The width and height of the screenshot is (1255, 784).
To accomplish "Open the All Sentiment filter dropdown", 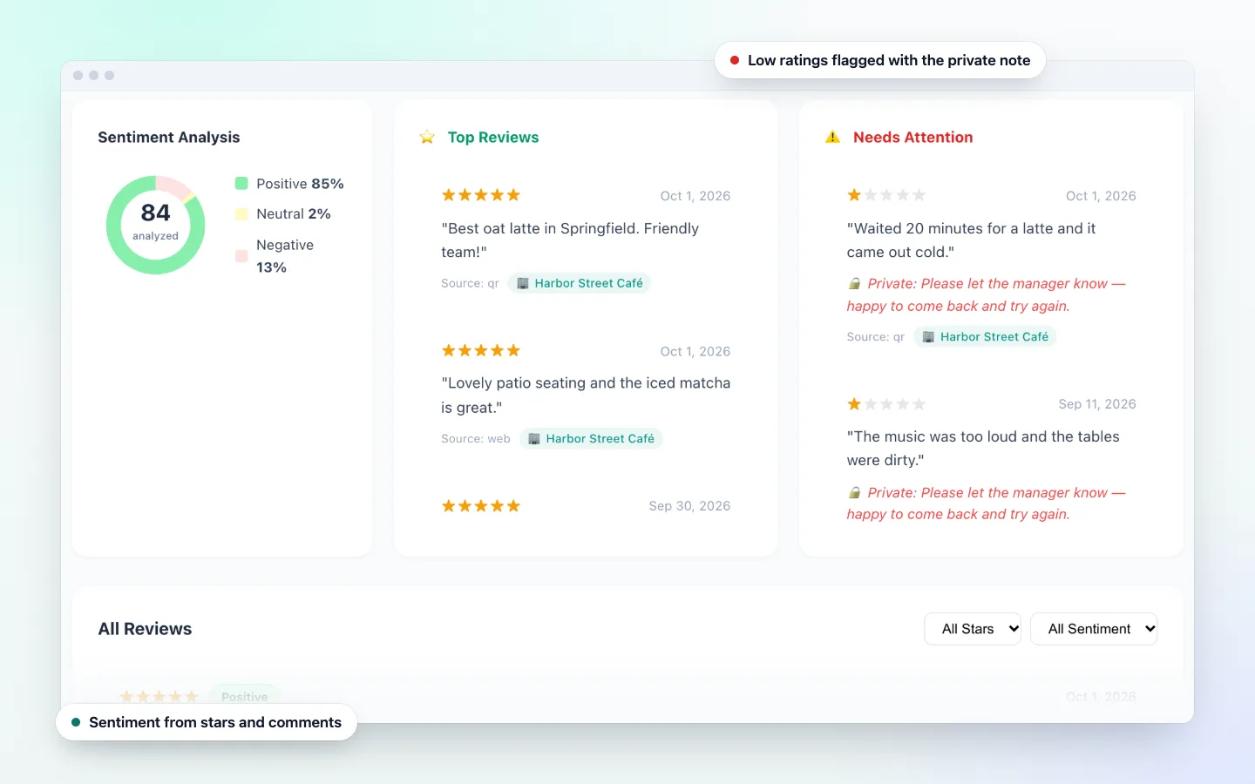I will 1094,629.
